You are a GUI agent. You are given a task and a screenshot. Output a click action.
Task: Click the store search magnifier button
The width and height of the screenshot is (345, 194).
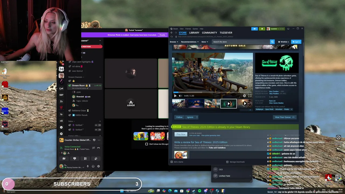(272, 42)
